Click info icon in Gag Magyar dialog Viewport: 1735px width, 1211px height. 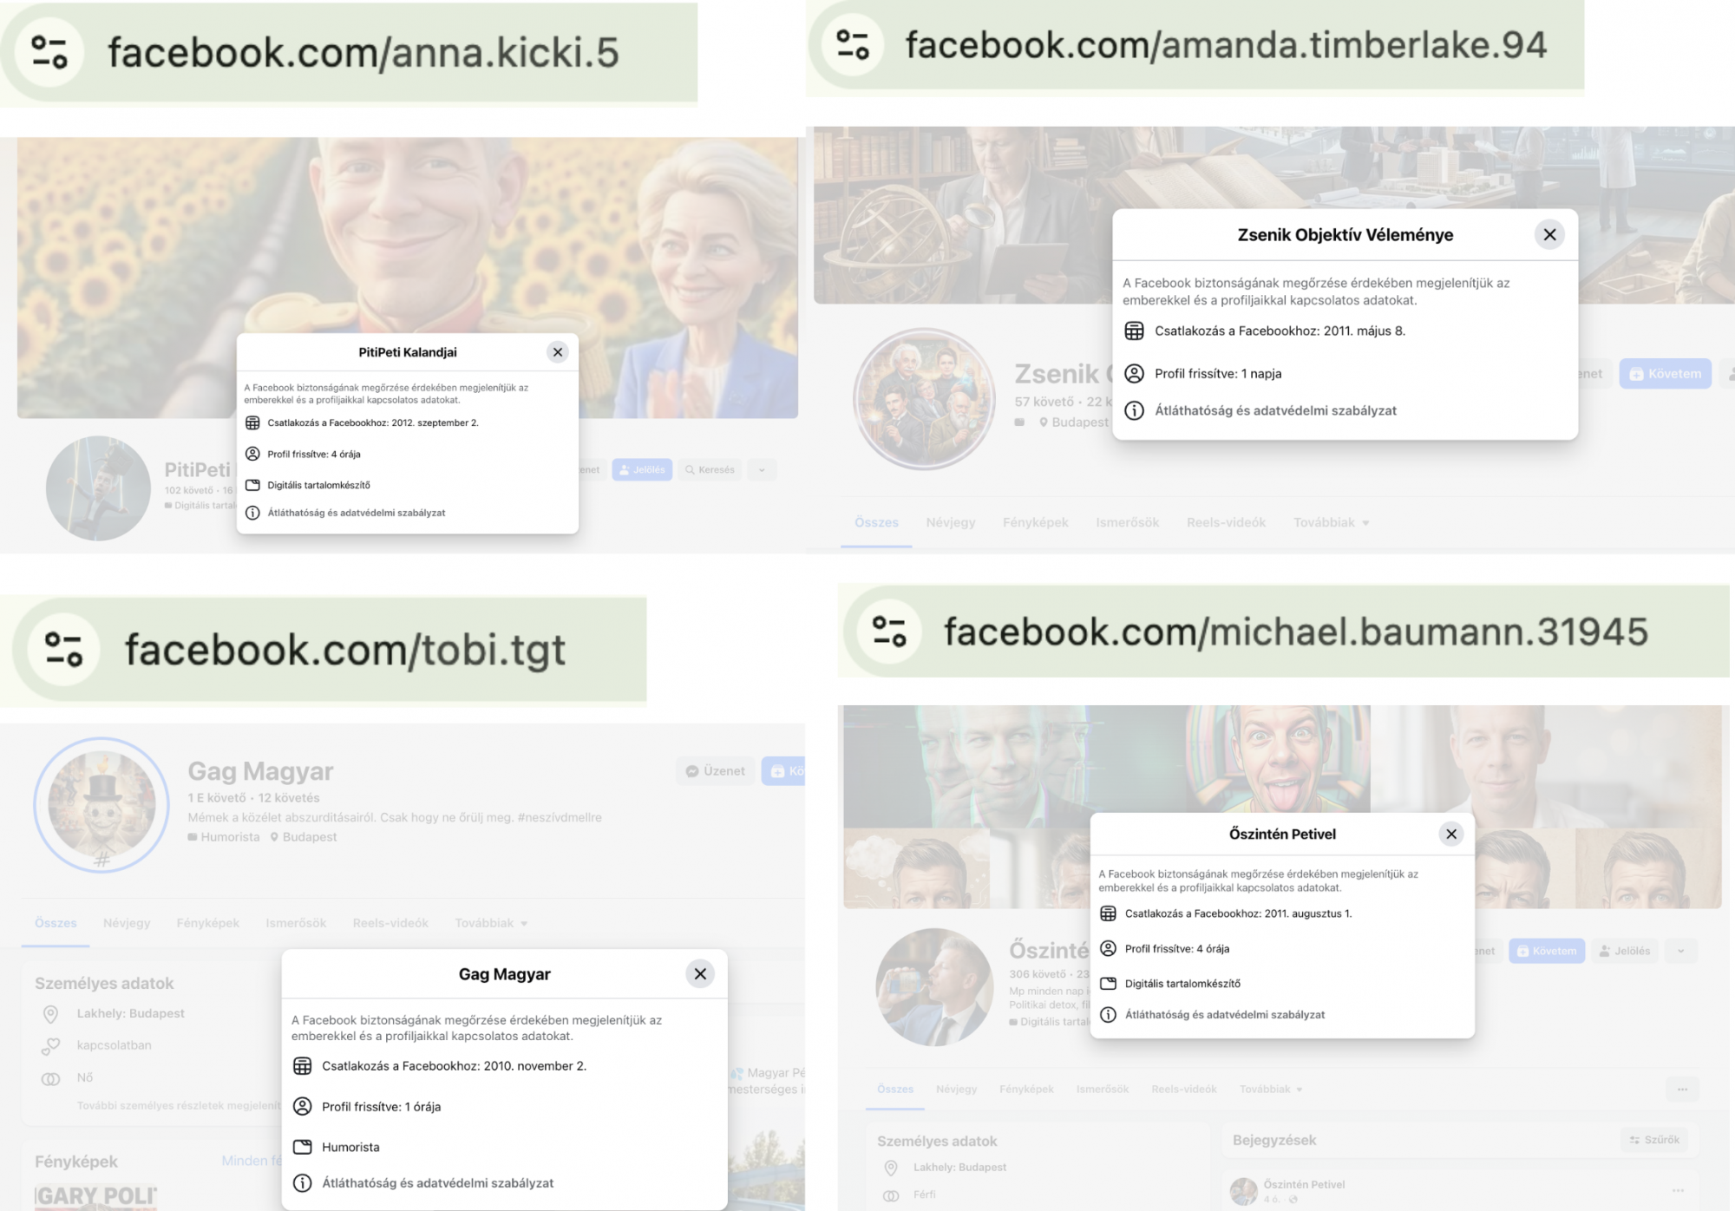(302, 1183)
